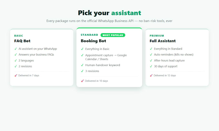Click the rocket icon beside Delivered in 7 days

(16, 76)
